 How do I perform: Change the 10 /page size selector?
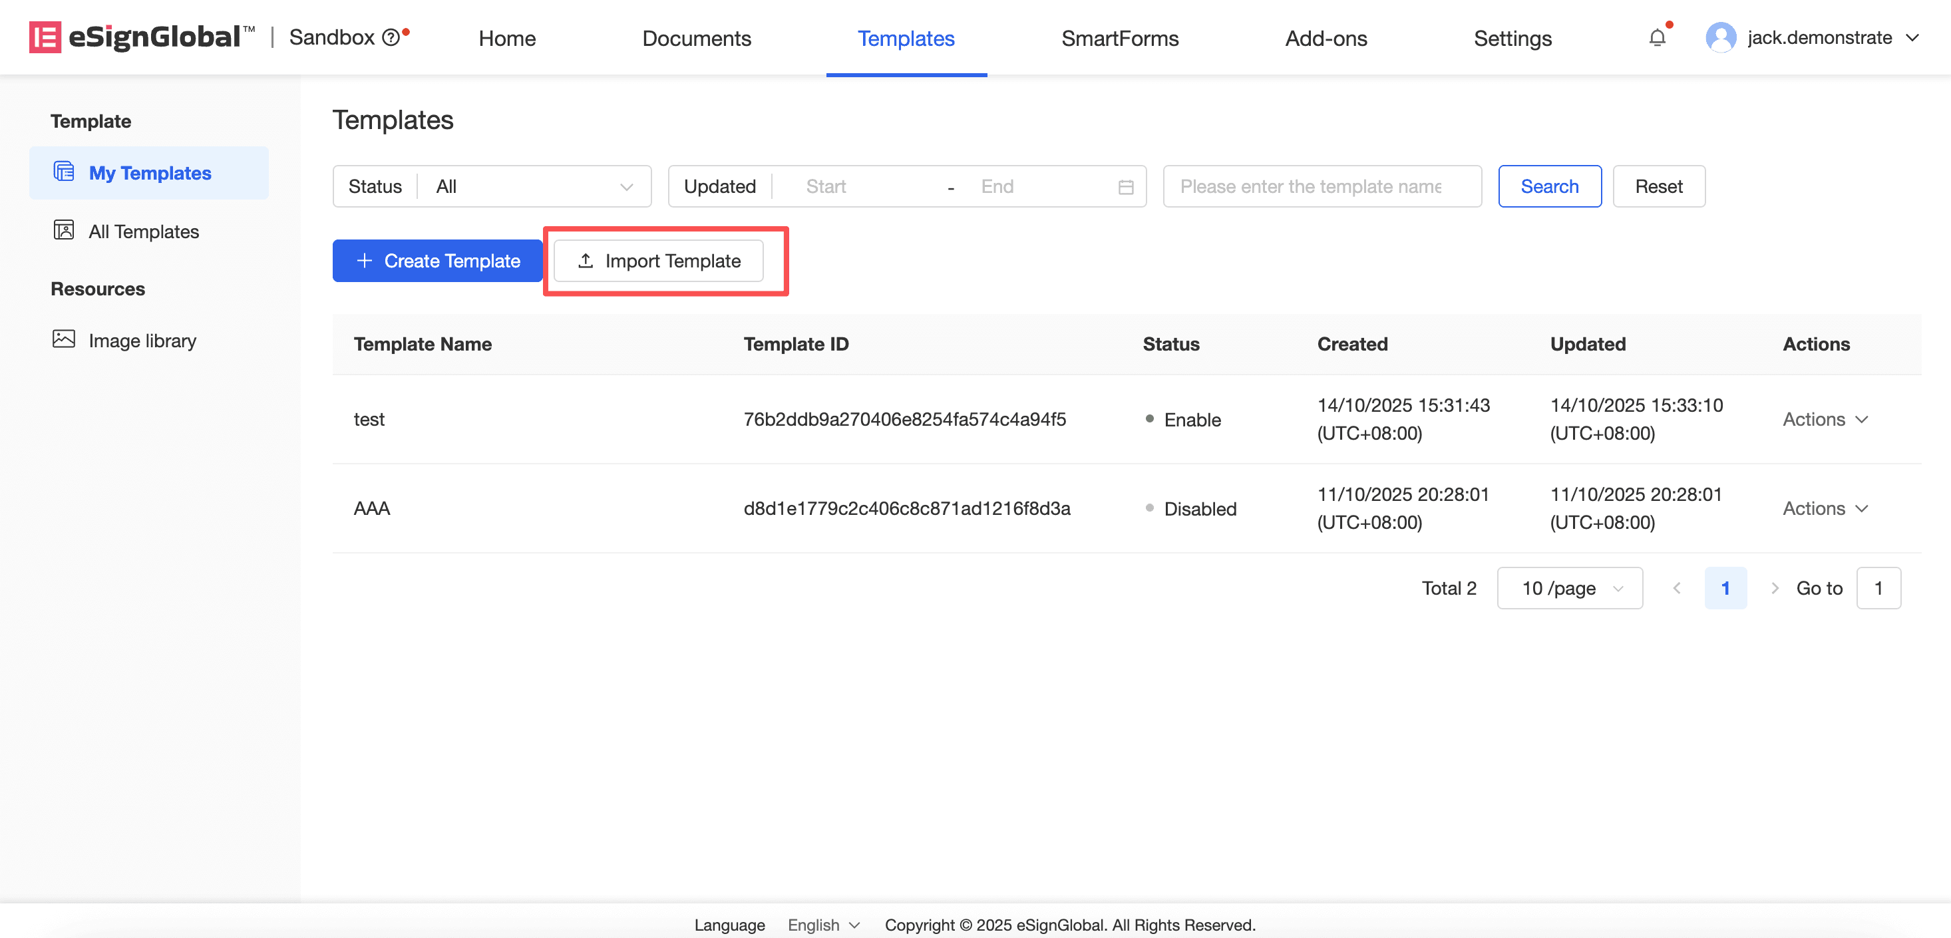[x=1569, y=588]
